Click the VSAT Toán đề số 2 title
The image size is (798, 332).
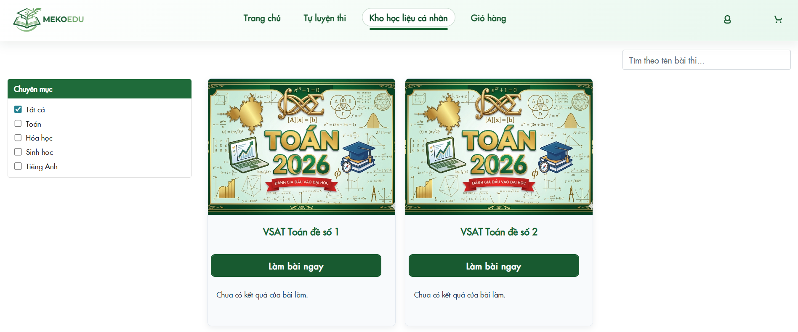pyautogui.click(x=499, y=232)
